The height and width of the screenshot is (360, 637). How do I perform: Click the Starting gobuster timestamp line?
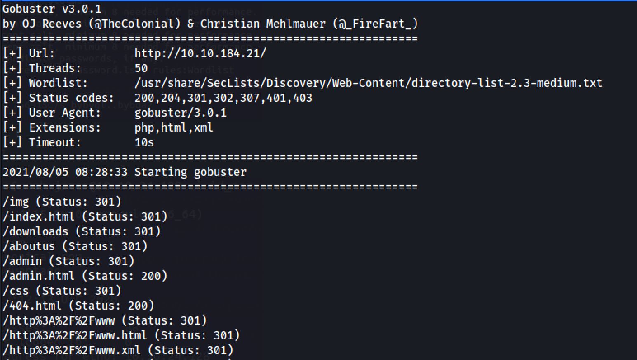coord(125,172)
